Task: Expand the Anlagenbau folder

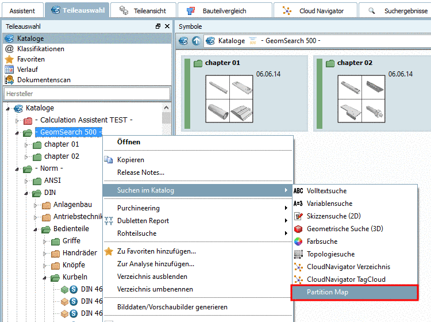Action: coord(35,205)
